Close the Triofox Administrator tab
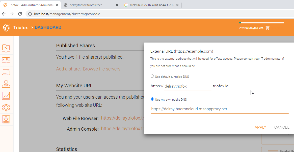 click(x=57, y=5)
